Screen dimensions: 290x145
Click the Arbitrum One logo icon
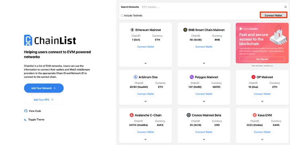click(x=136, y=77)
